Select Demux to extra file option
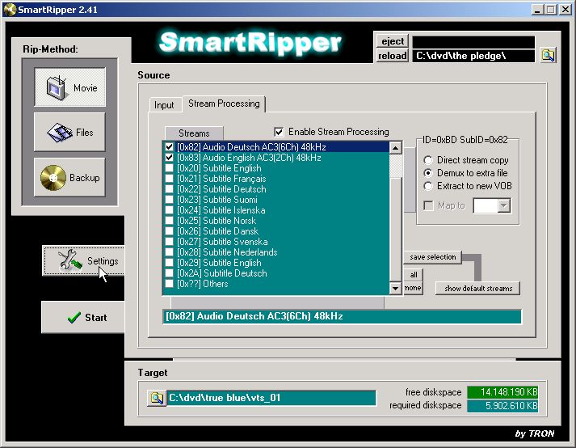The image size is (576, 448). (428, 173)
